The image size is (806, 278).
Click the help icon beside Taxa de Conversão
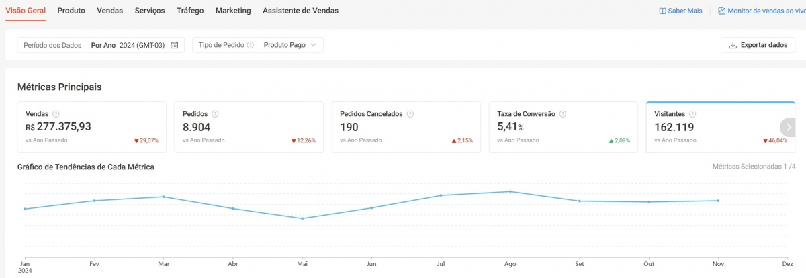point(563,114)
